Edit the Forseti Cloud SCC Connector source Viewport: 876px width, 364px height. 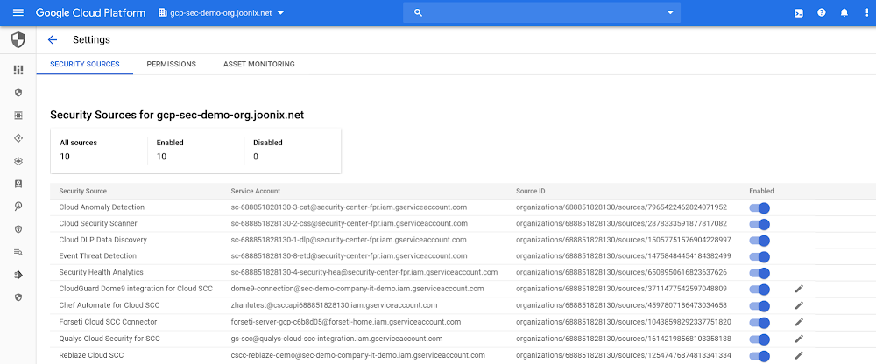[x=799, y=322]
